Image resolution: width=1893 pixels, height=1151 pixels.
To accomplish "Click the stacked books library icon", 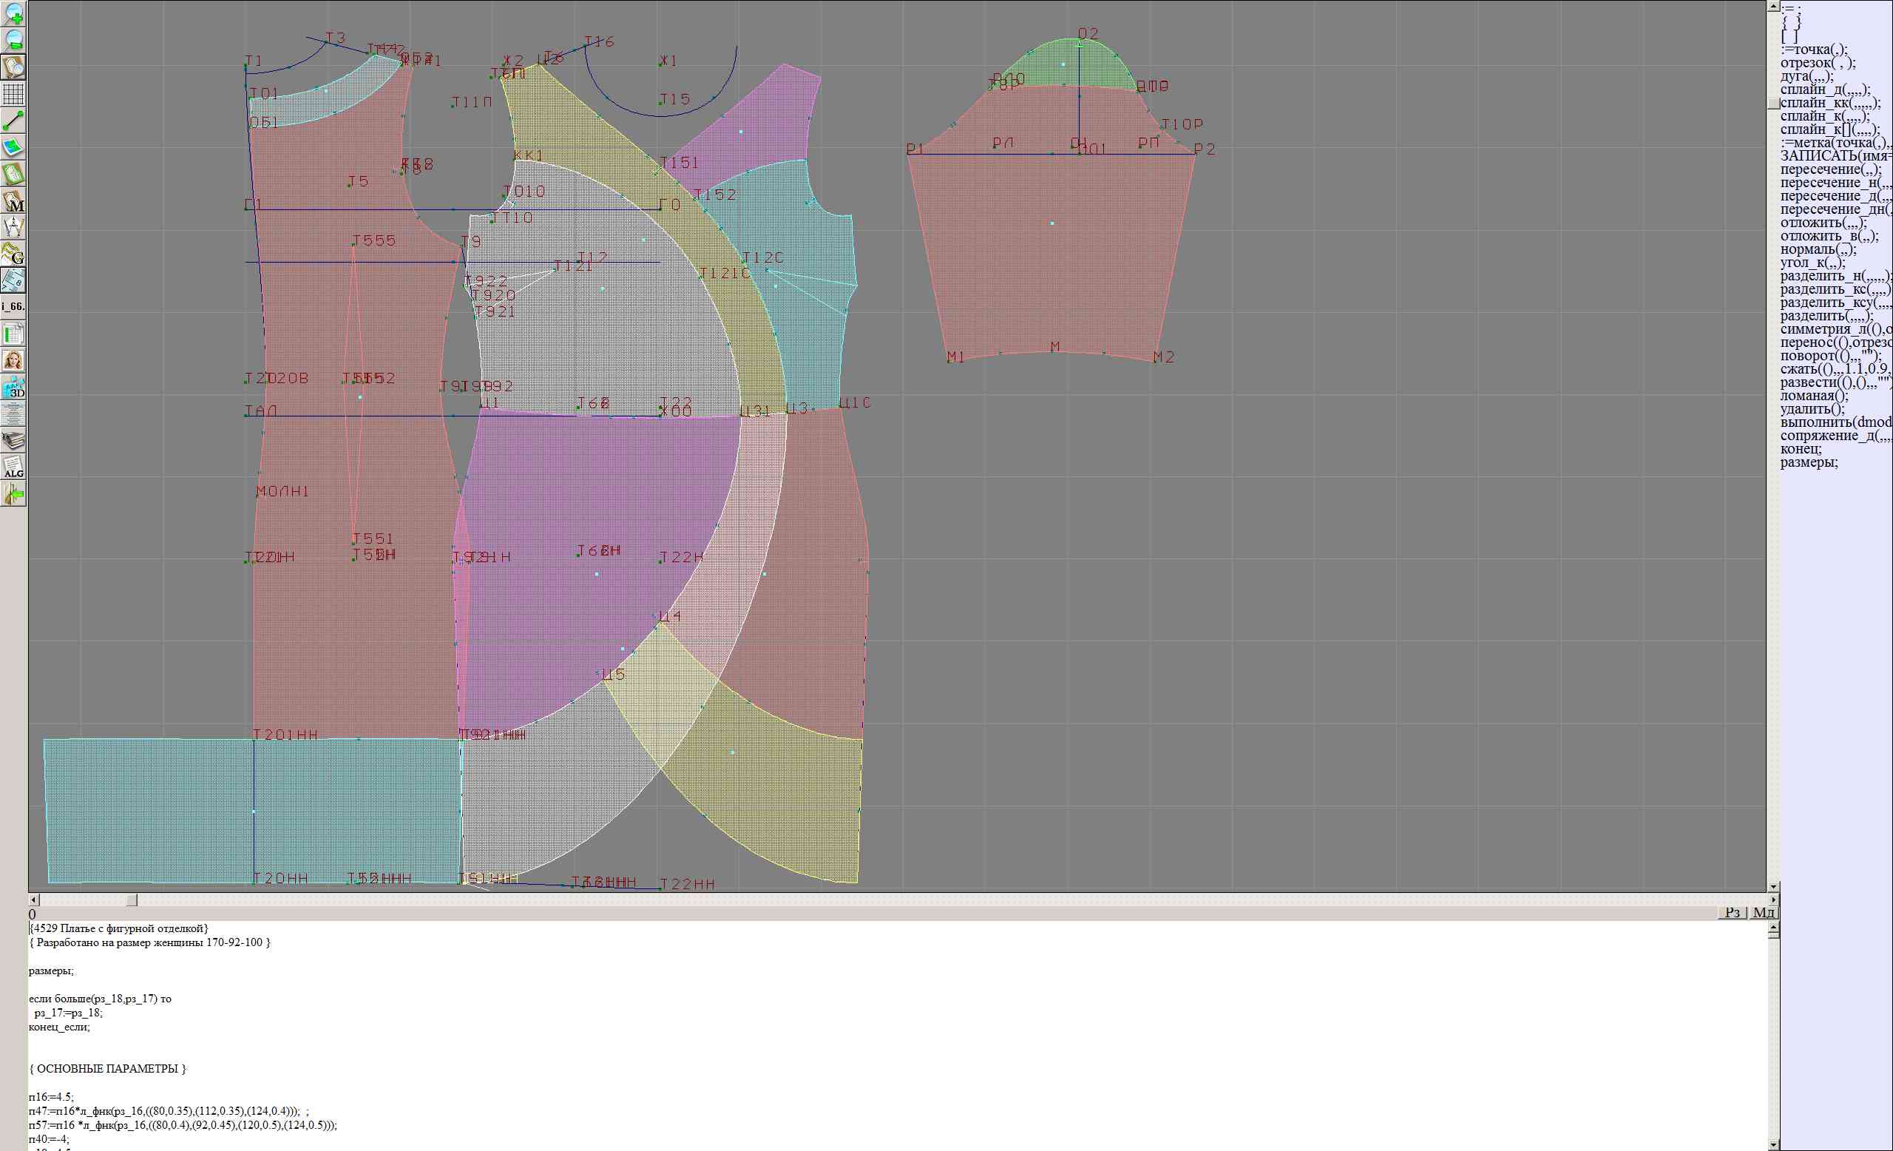I will coord(14,440).
